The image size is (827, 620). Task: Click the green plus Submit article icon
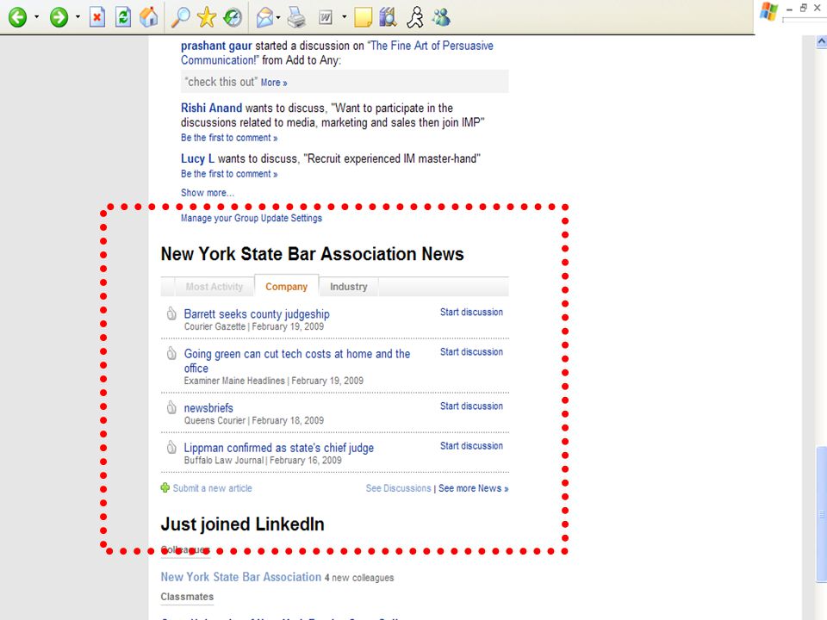165,487
